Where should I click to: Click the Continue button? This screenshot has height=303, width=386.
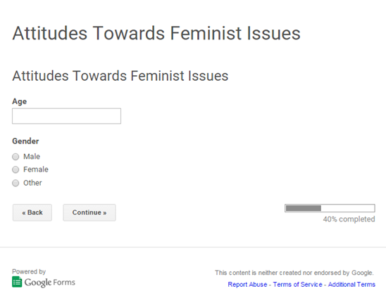point(89,212)
